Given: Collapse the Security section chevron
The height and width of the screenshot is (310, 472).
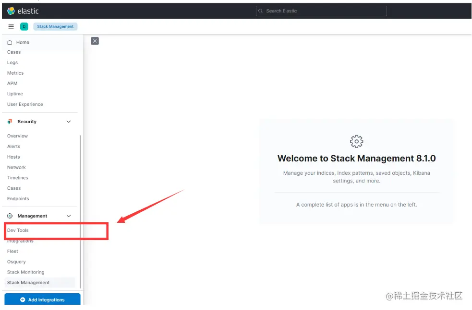Looking at the screenshot, I should coord(69,121).
